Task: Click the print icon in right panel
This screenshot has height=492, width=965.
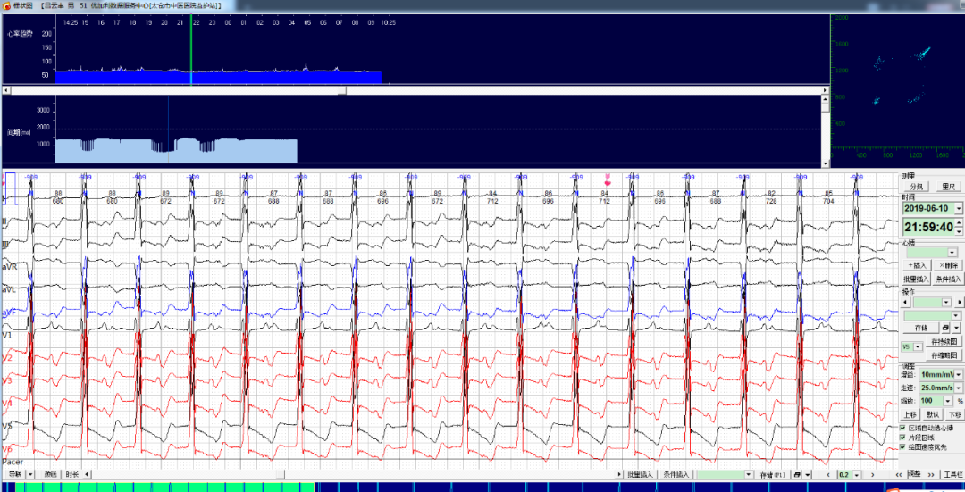Action: click(942, 328)
